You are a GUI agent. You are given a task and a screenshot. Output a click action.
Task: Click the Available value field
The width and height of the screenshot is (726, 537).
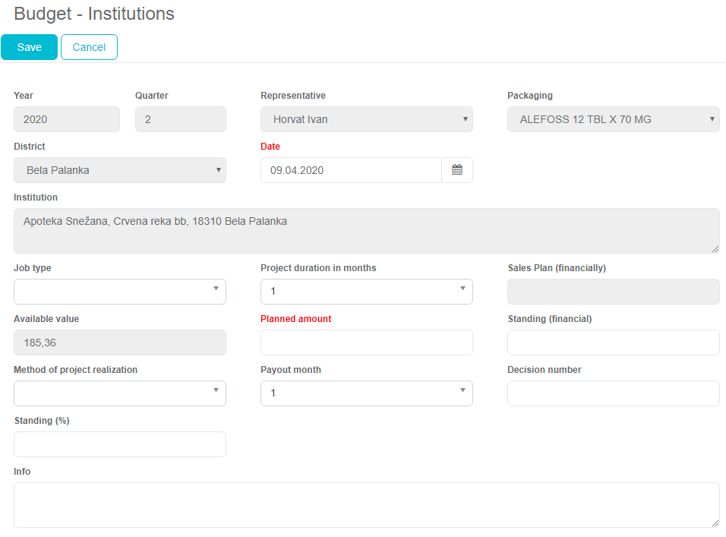point(120,343)
